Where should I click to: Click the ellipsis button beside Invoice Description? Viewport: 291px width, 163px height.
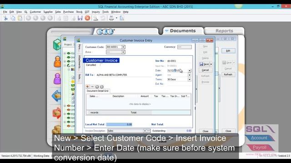(149, 131)
